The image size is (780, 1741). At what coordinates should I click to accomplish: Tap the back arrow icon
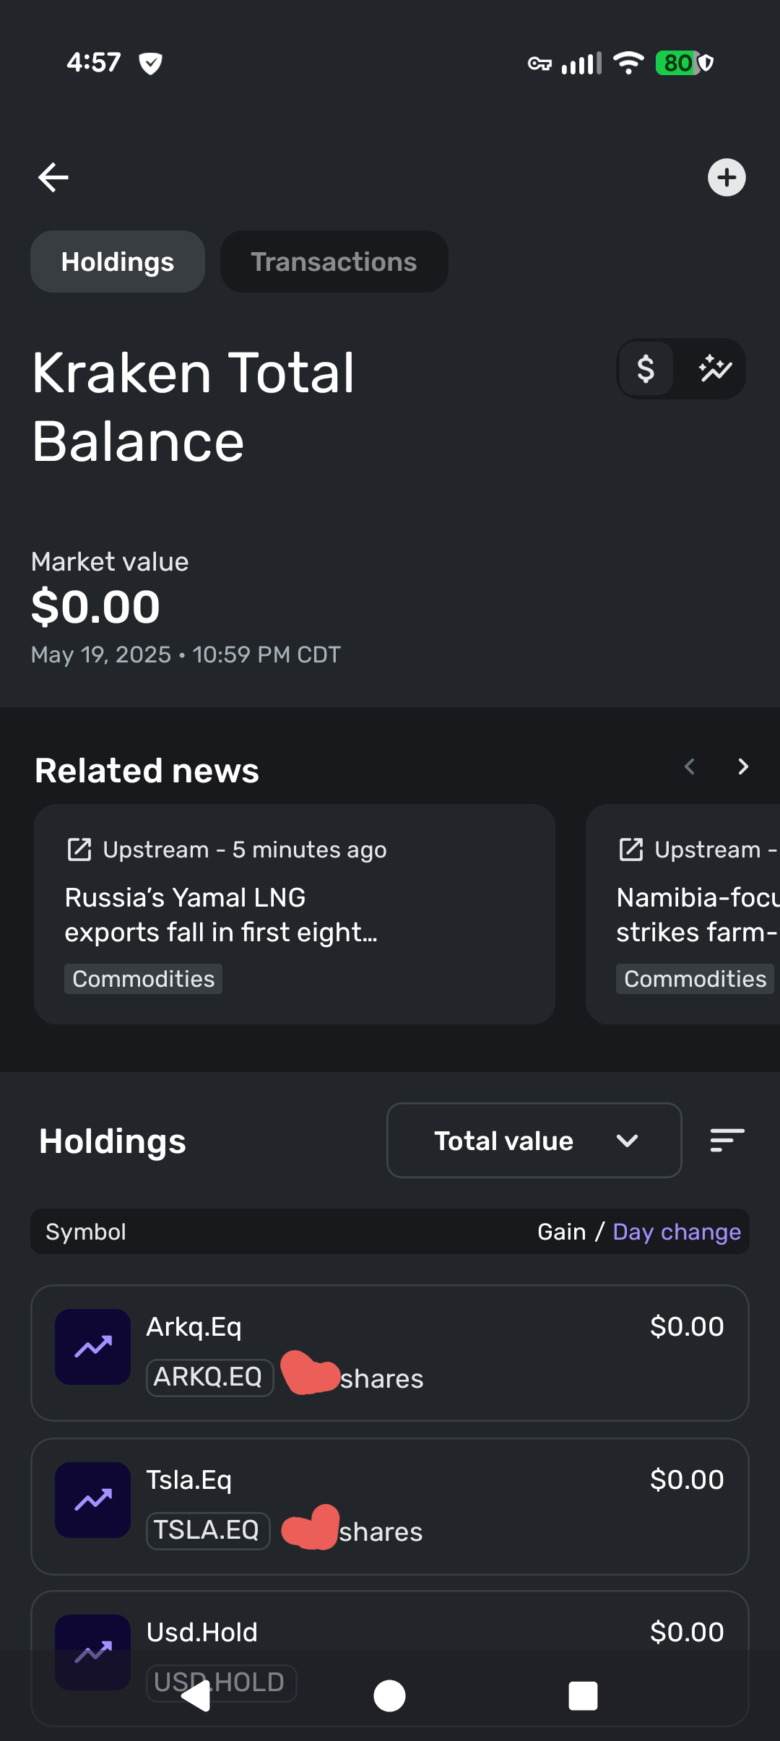tap(53, 177)
